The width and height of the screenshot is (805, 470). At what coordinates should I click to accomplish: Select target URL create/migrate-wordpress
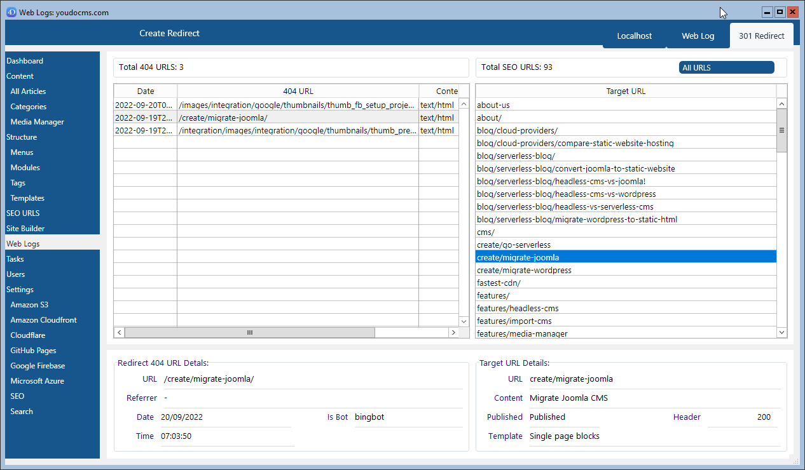pyautogui.click(x=524, y=270)
